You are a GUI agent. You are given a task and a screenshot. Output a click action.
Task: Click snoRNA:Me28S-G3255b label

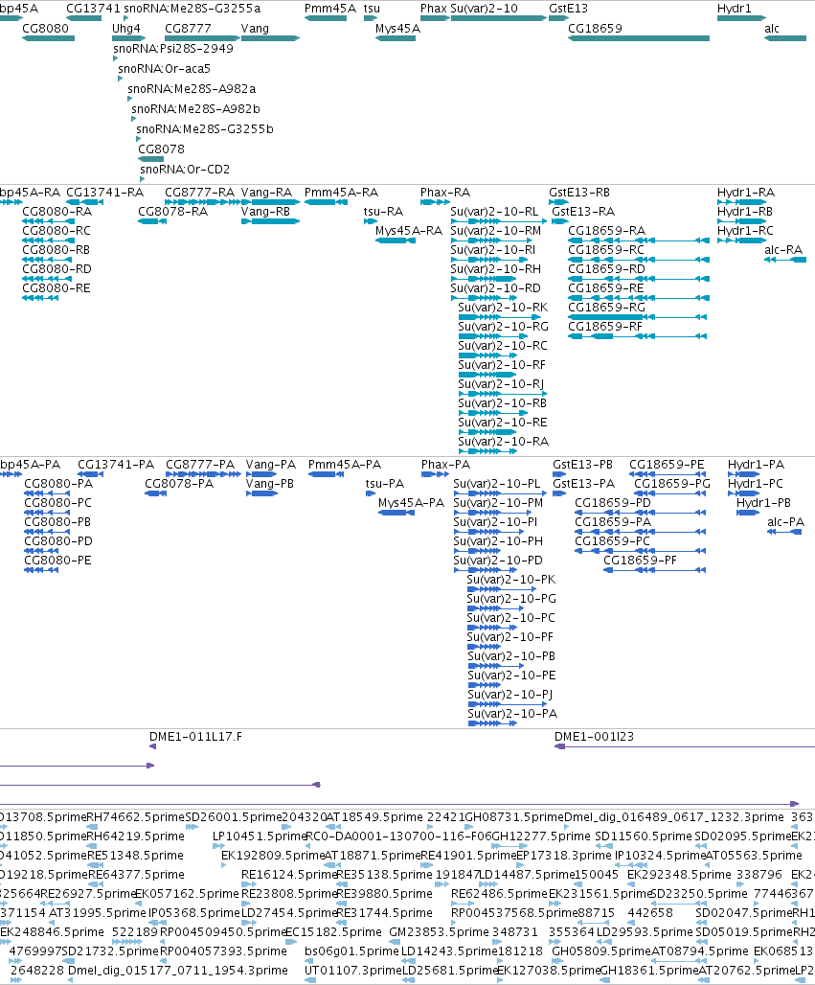click(205, 128)
